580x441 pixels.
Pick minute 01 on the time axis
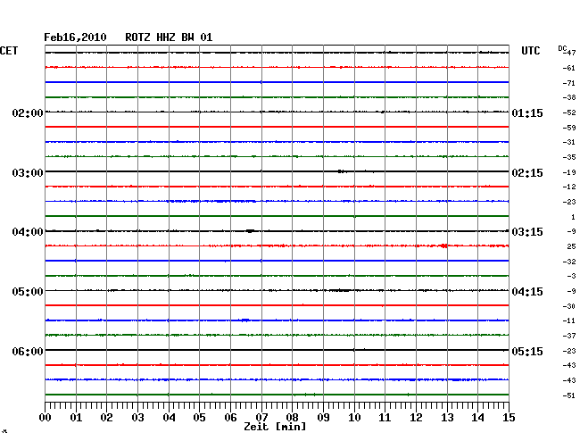coord(76,417)
